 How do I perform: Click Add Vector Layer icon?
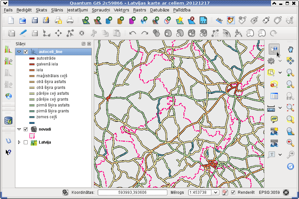pos(86,21)
